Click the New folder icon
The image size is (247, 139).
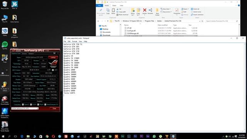pos(157,10)
